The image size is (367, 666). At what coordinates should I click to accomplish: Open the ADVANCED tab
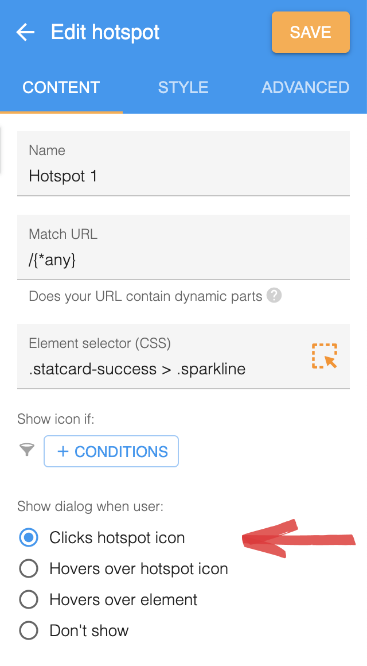coord(306,87)
